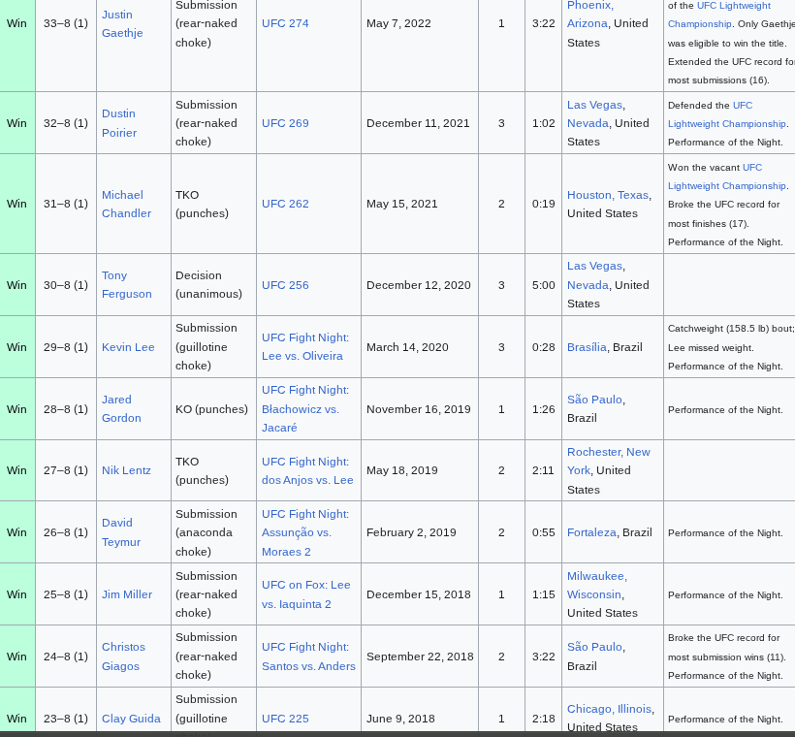Screen dimensions: 795x737
Task: Open the Milwaukee, Wisconsin link
Action: tap(597, 585)
